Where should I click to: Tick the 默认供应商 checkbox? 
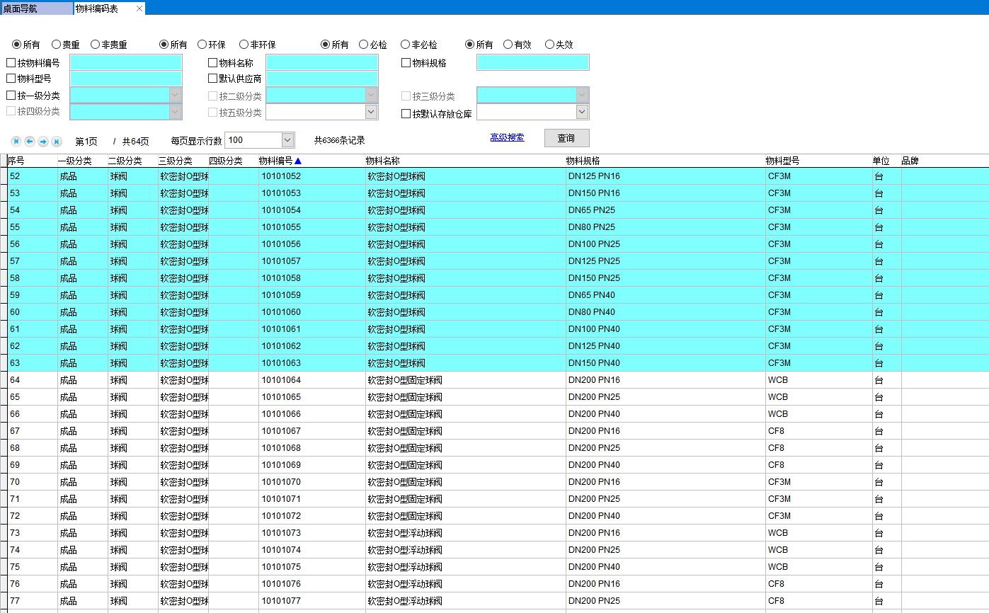tap(212, 79)
